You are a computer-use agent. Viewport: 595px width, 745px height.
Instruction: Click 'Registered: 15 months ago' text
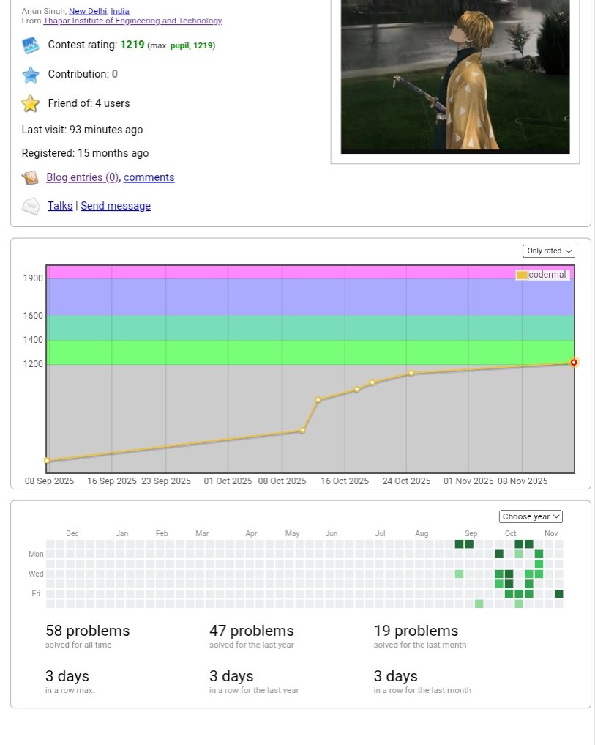pyautogui.click(x=85, y=153)
